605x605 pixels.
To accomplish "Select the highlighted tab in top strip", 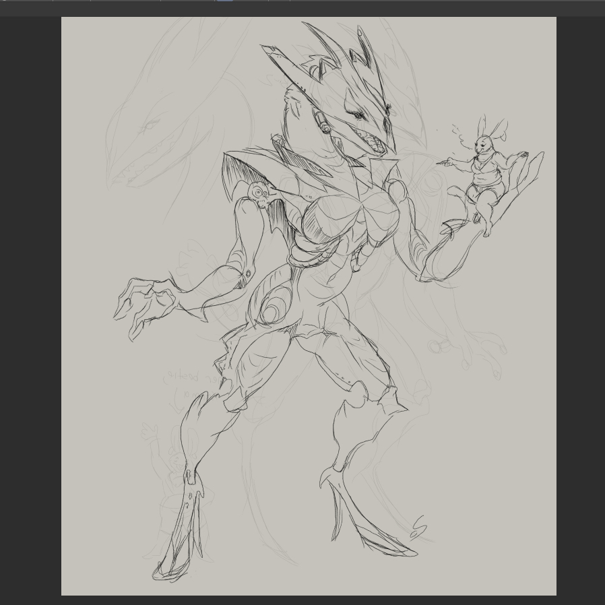I will (x=224, y=1).
